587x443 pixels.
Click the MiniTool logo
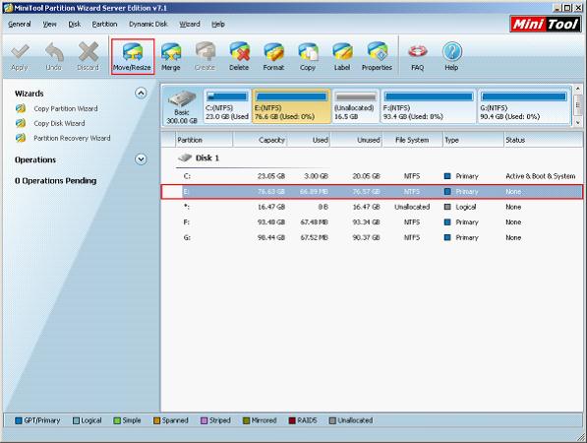pyautogui.click(x=546, y=25)
